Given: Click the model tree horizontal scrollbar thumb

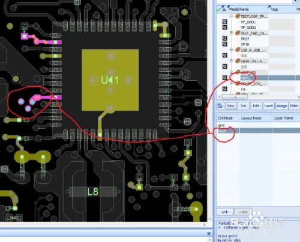Looking at the screenshot, I should pyautogui.click(x=235, y=97).
